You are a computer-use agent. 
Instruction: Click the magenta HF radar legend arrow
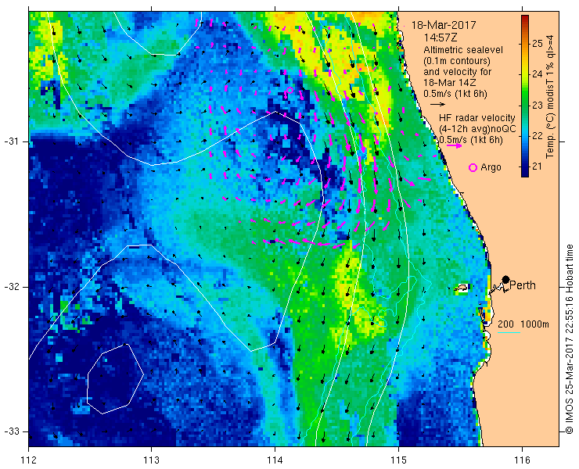tap(454, 145)
